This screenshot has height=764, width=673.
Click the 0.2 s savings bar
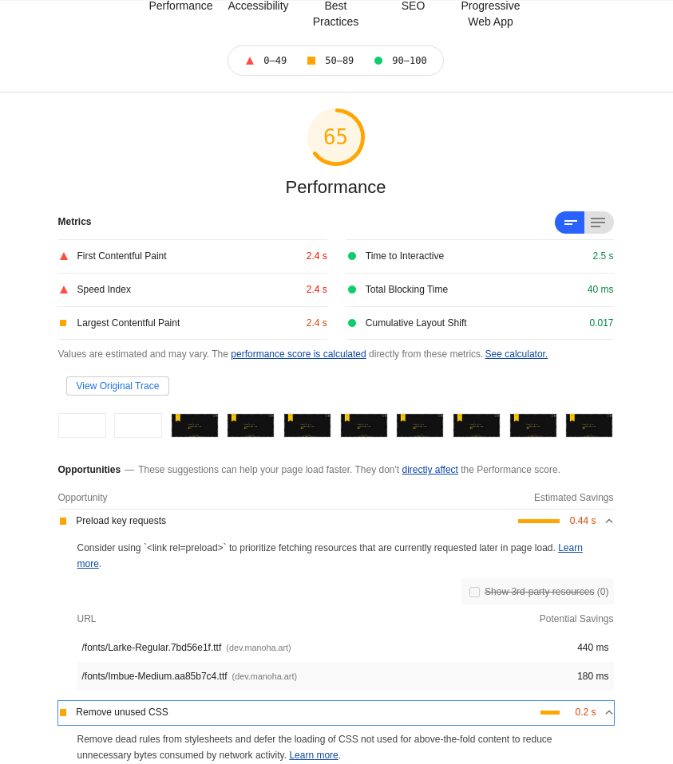[x=550, y=713]
